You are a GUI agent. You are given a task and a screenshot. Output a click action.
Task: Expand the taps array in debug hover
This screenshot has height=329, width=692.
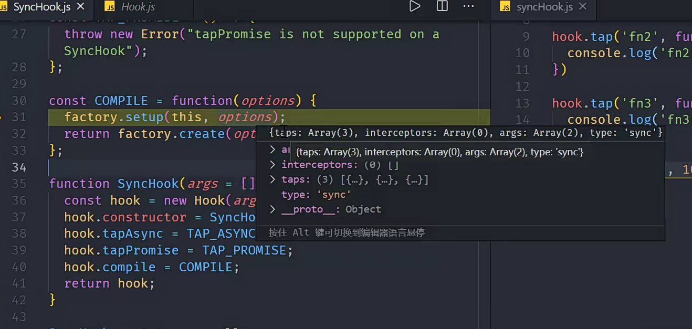(272, 179)
